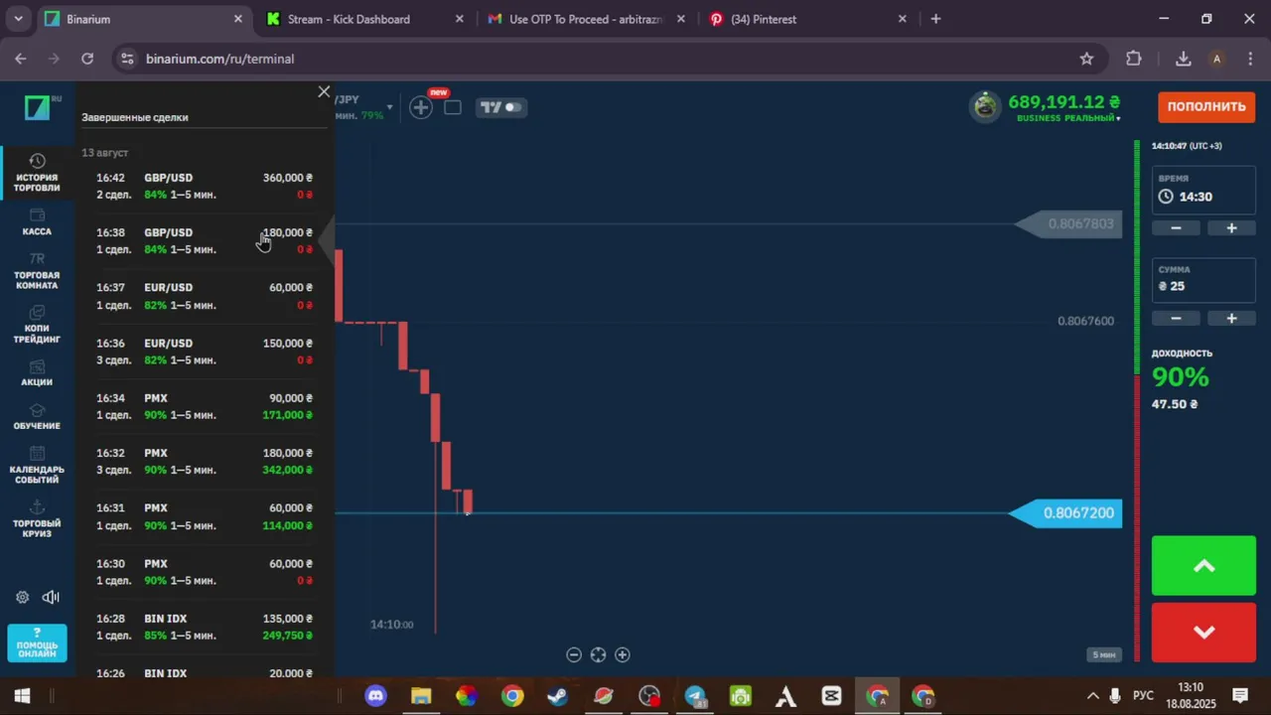Reset chart view with center icon
This screenshot has width=1271, height=715.
click(598, 654)
